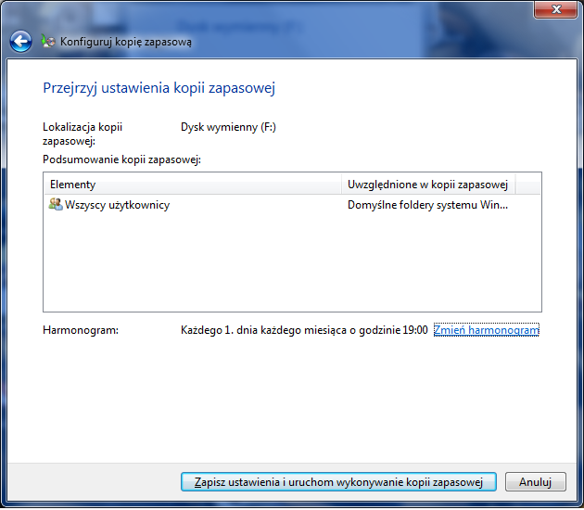This screenshot has height=510, width=584.
Task: Click the Domyślne foldery systemu Win... cell
Action: 427,205
